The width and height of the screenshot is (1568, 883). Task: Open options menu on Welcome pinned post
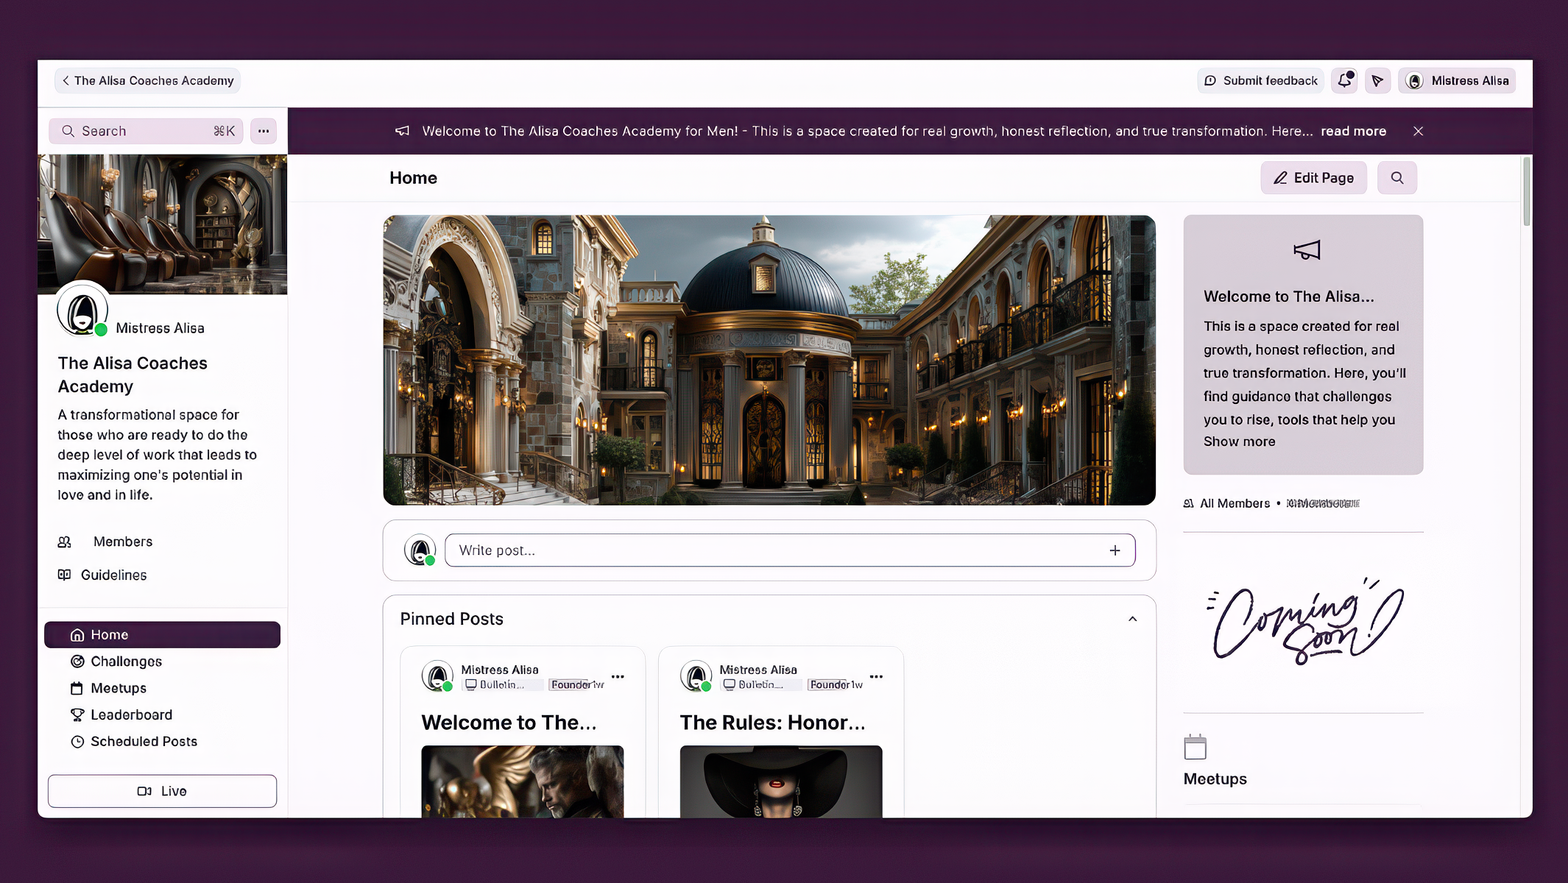click(x=618, y=676)
